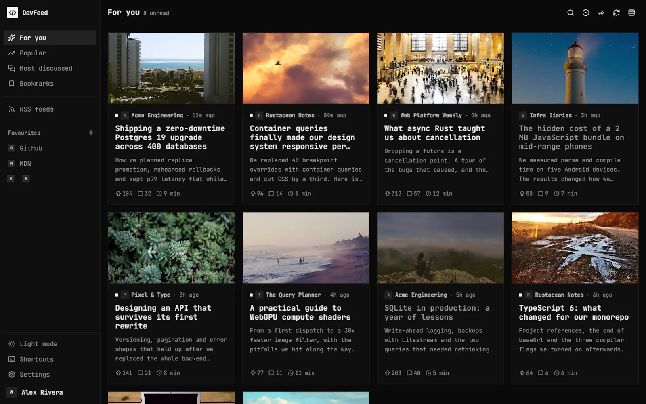Open Settings from the sidebar
This screenshot has width=646, height=404.
point(50,375)
